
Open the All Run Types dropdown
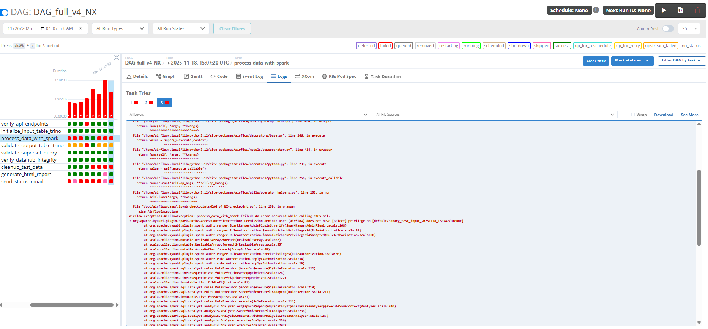coord(120,28)
